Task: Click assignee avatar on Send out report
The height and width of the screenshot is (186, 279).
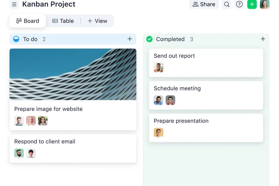Action: pyautogui.click(x=158, y=68)
